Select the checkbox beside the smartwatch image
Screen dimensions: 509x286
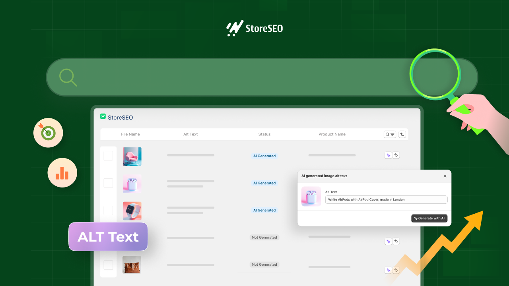point(108,211)
